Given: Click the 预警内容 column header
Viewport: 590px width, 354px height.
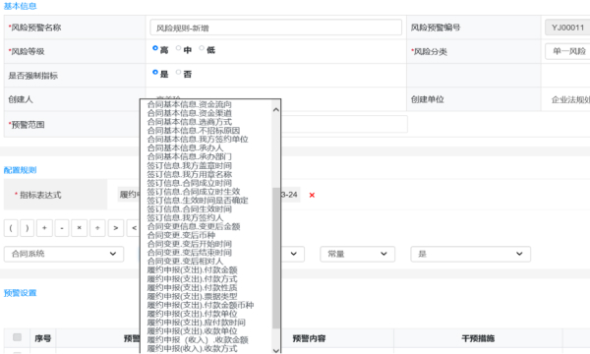Looking at the screenshot, I should pyautogui.click(x=309, y=338).
